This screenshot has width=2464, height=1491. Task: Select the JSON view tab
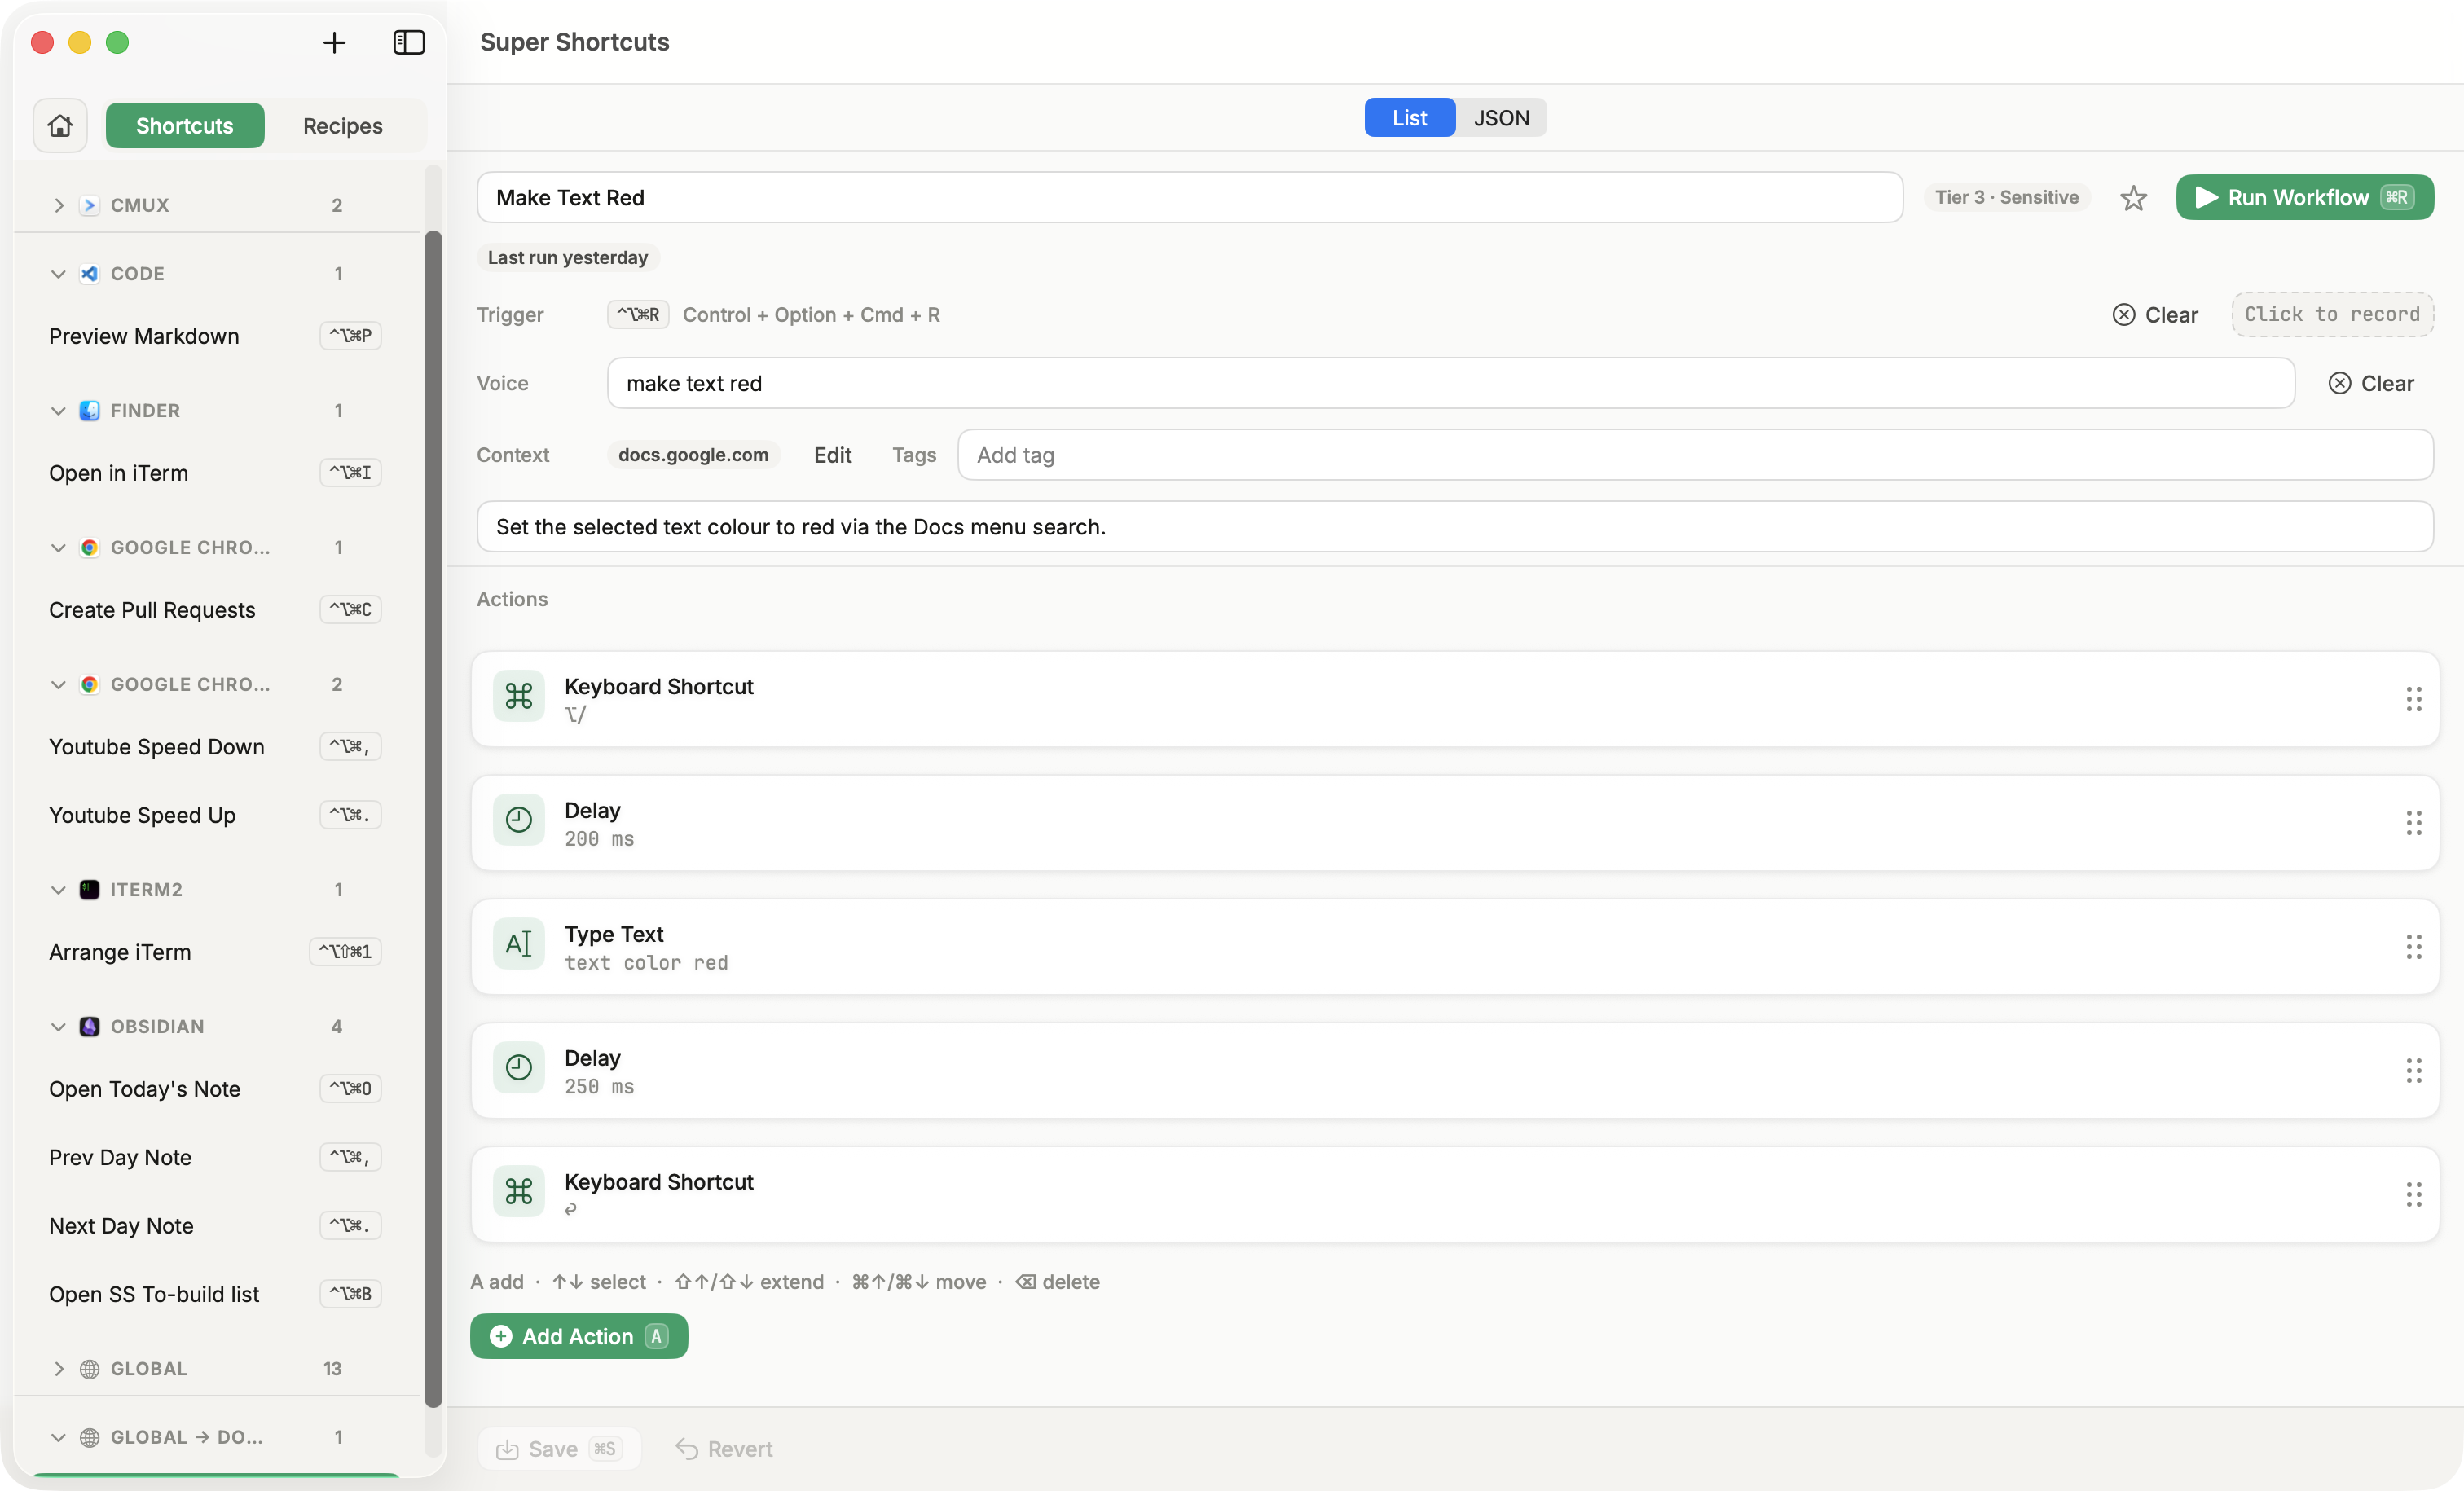click(x=1501, y=117)
